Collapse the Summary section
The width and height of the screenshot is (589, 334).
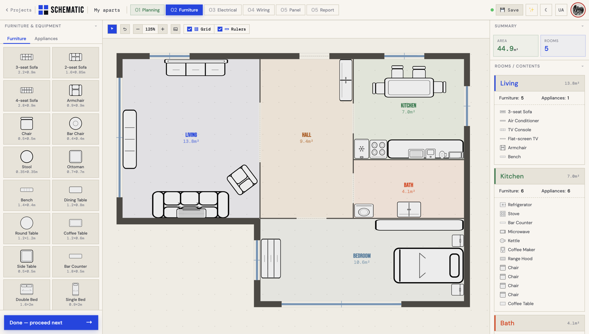coord(582,26)
